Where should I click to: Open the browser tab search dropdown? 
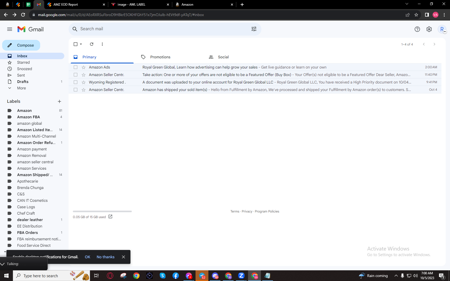407,4
